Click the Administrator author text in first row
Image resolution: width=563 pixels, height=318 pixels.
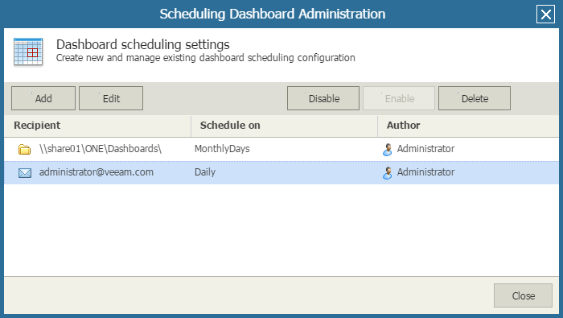point(425,149)
